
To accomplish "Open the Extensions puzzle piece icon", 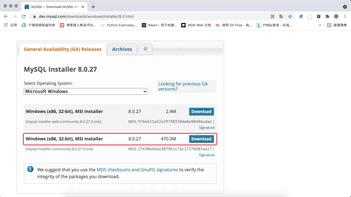I will coord(327,16).
